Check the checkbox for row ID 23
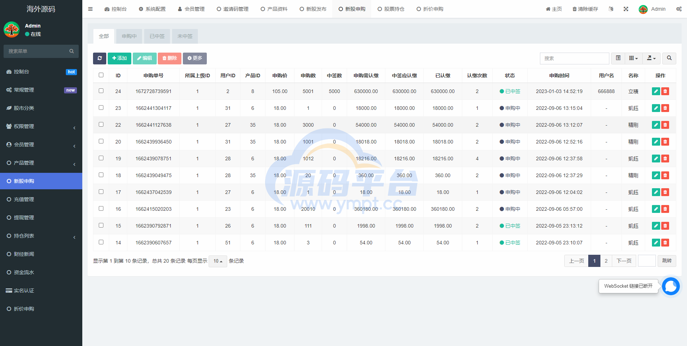Viewport: 687px width, 346px height. [x=101, y=108]
